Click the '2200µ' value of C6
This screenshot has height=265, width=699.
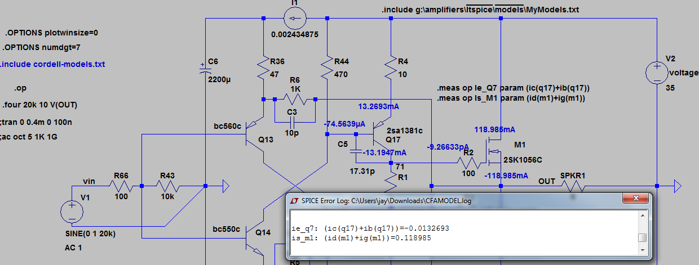click(x=220, y=80)
